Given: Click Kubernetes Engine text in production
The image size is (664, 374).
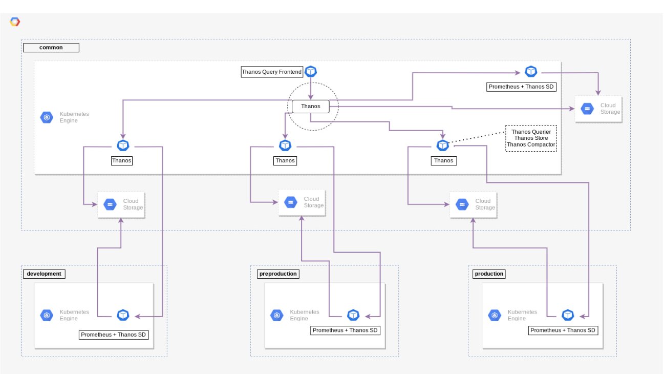Looking at the screenshot, I should tap(522, 315).
